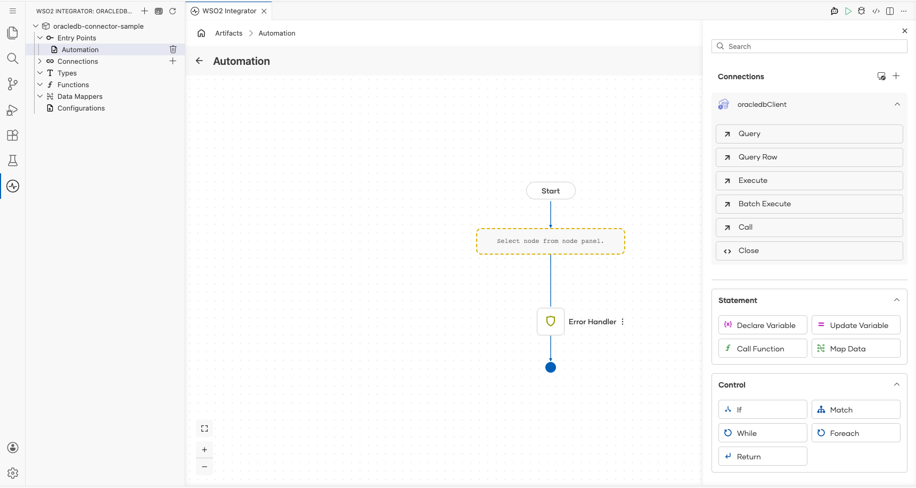This screenshot has width=916, height=488.
Task: Run the integration with play icon
Action: [848, 11]
